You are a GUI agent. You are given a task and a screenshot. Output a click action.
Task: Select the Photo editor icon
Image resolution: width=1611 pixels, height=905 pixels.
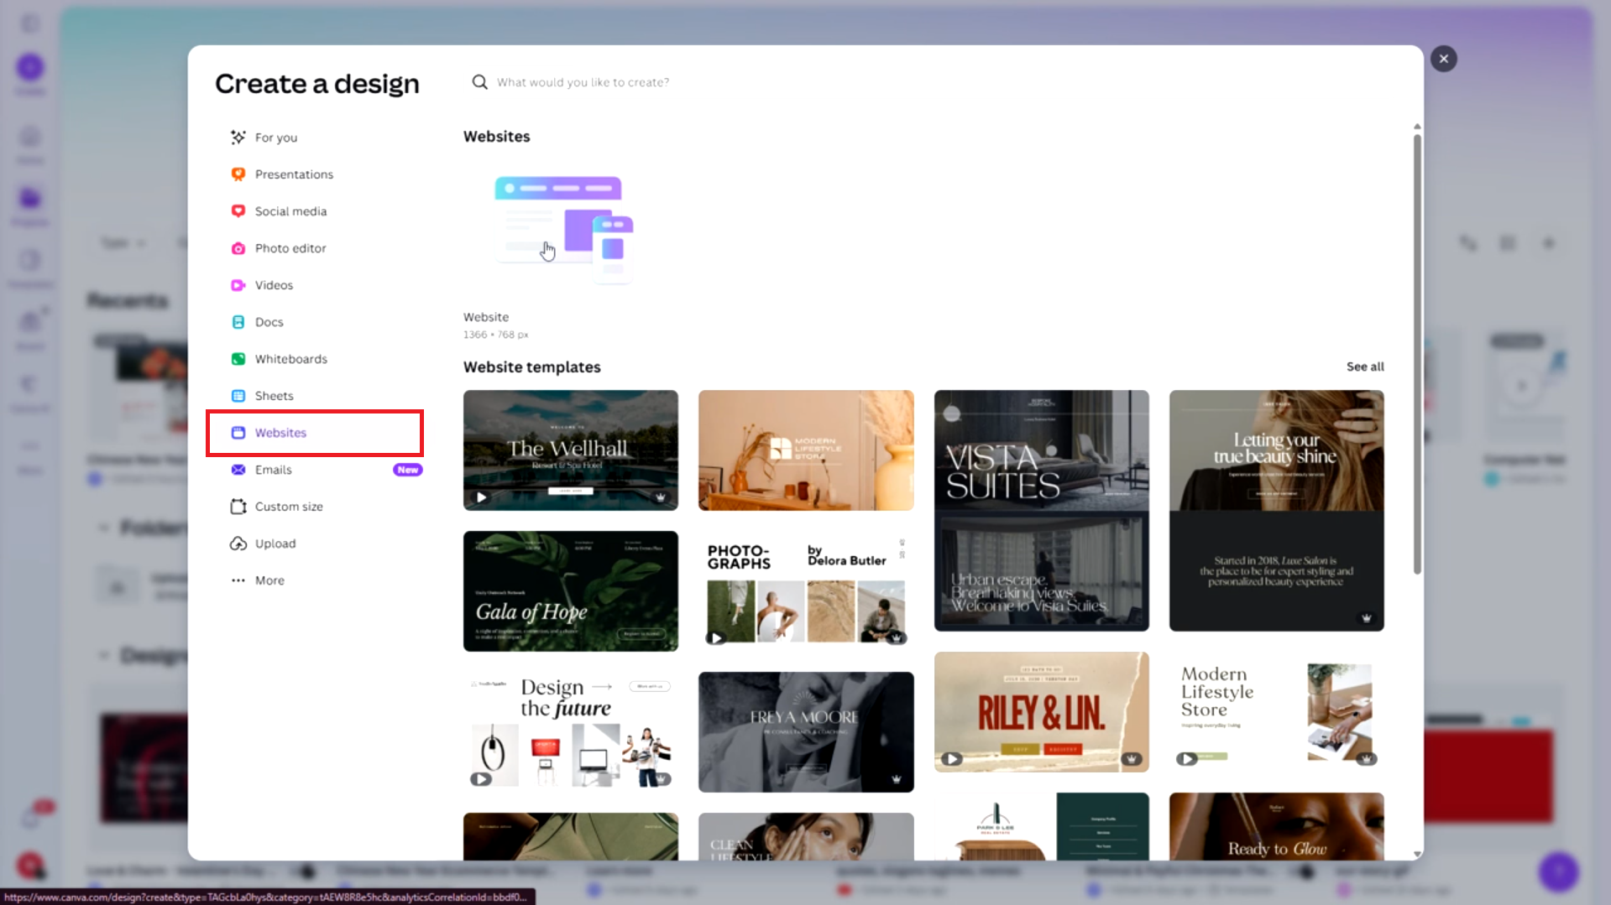coord(238,248)
